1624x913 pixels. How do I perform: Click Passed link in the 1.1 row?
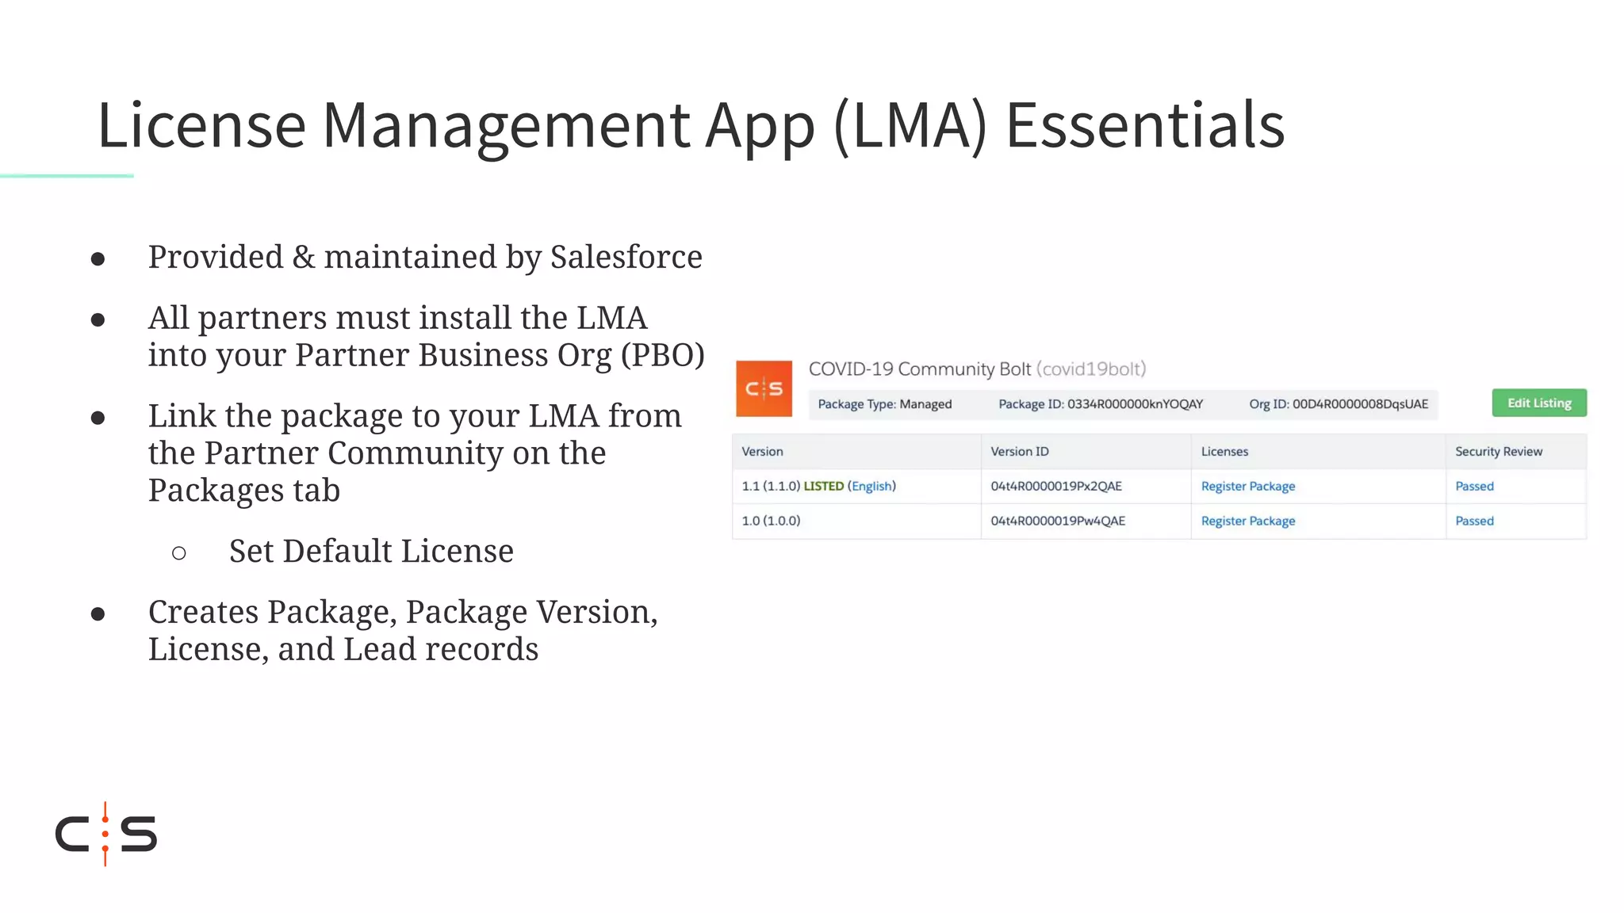[1474, 486]
